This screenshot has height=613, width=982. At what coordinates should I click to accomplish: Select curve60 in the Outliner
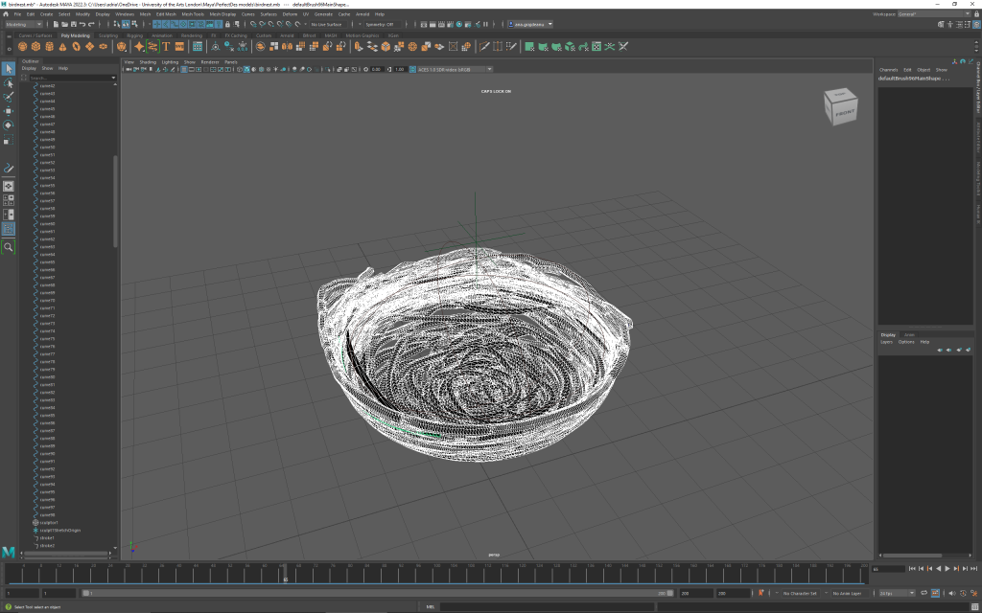coord(47,223)
